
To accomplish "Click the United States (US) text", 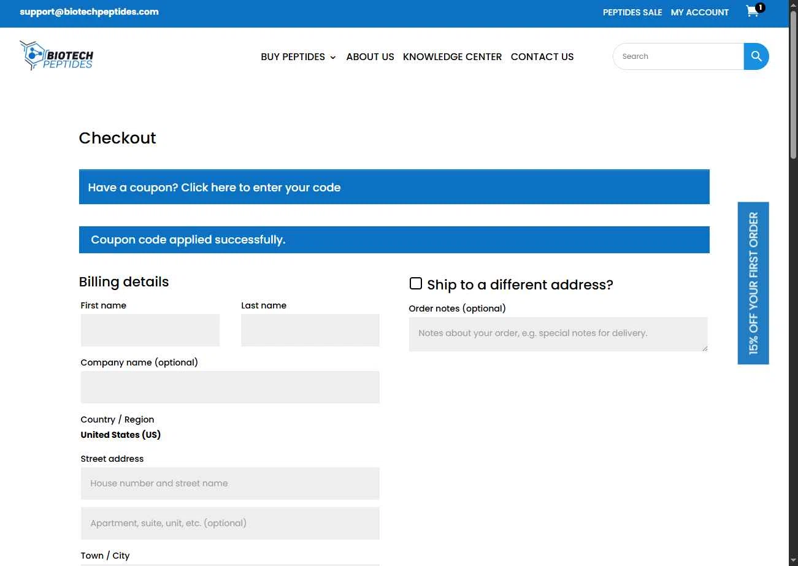I will coord(121,435).
